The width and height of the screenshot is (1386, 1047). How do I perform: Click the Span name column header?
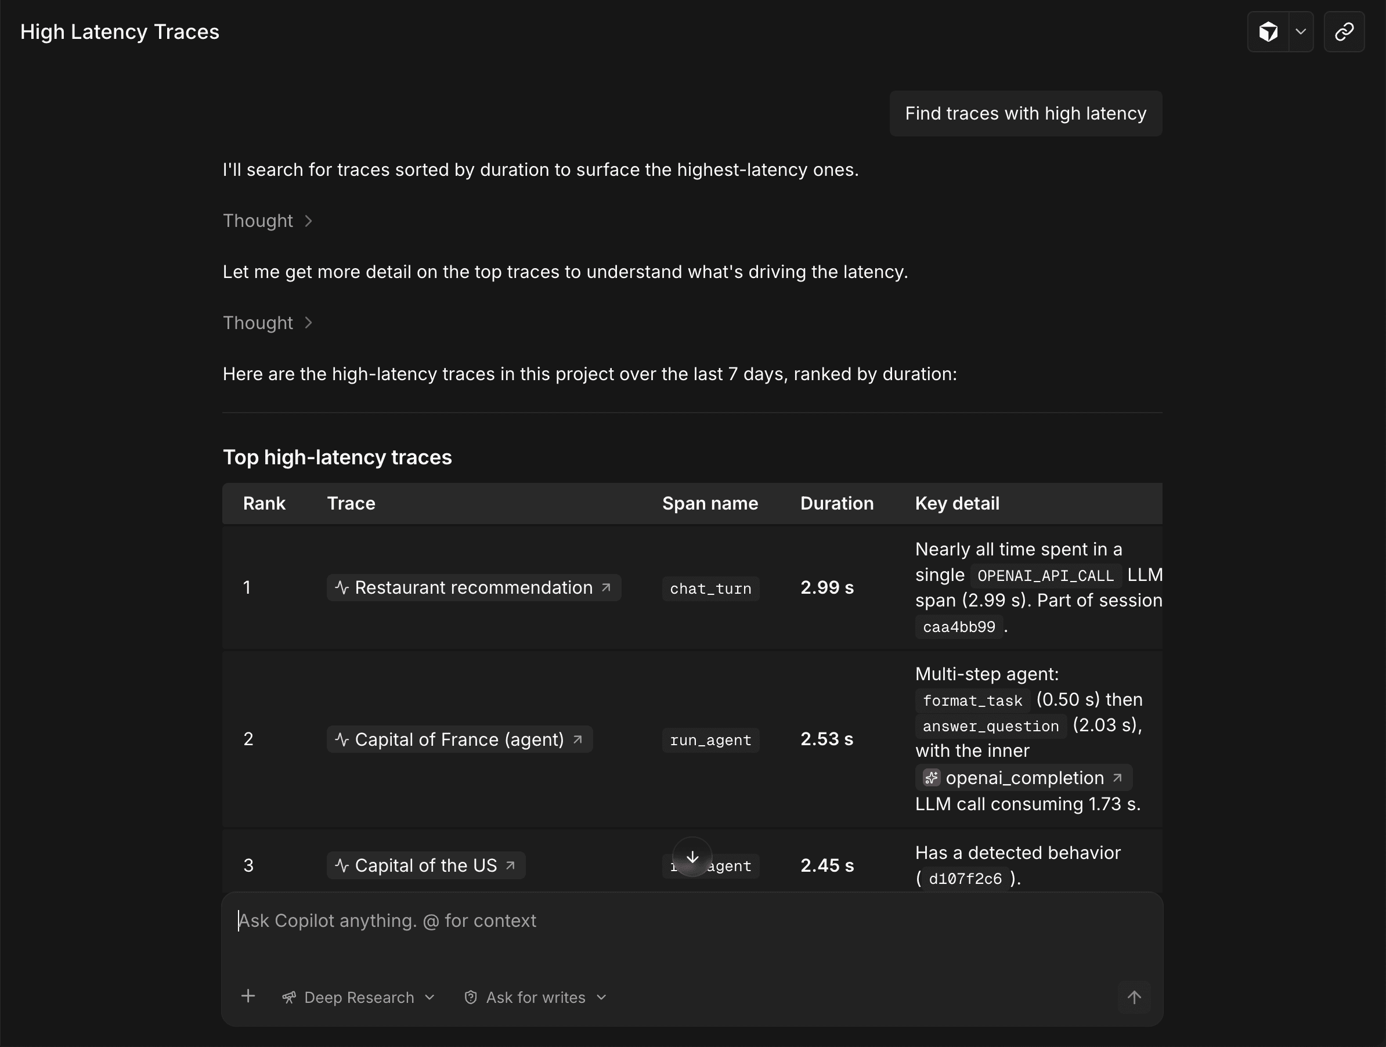710,503
